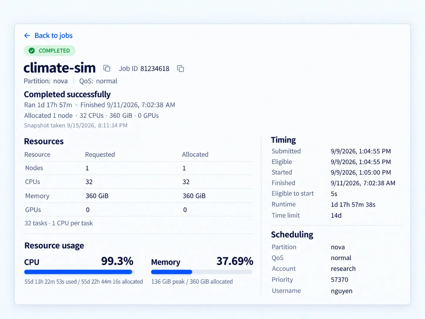Click the Scheduling QoS value normal

(x=341, y=258)
